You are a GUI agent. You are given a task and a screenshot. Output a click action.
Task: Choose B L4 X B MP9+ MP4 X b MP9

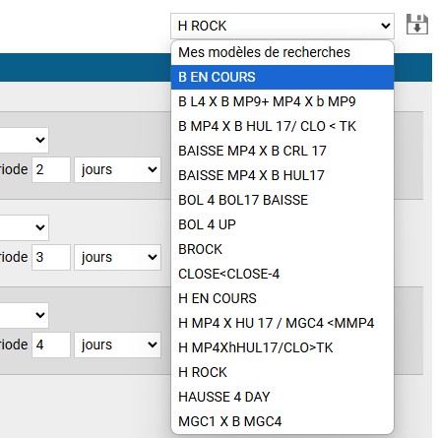pyautogui.click(x=282, y=101)
